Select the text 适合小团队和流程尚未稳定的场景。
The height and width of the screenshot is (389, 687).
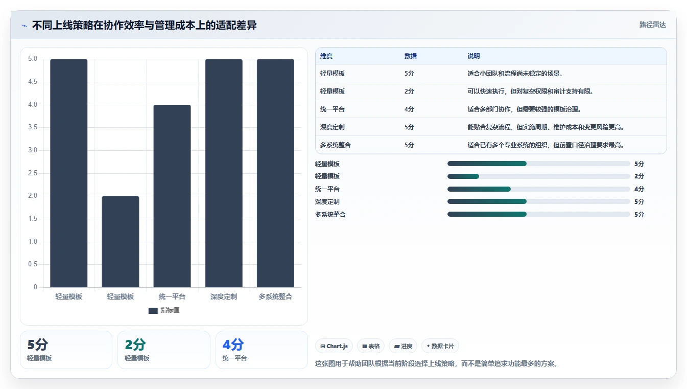(x=515, y=74)
